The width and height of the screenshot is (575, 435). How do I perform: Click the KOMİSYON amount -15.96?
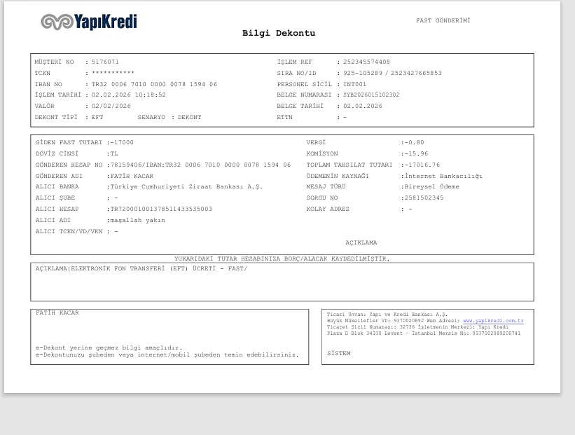416,153
